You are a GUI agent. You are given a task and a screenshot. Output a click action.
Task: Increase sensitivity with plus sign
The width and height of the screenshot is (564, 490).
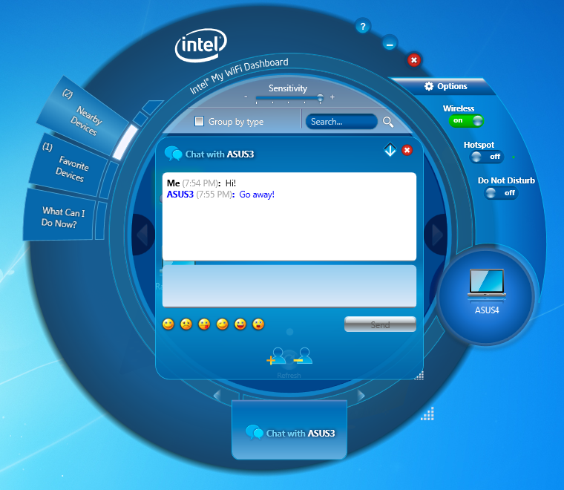click(332, 97)
